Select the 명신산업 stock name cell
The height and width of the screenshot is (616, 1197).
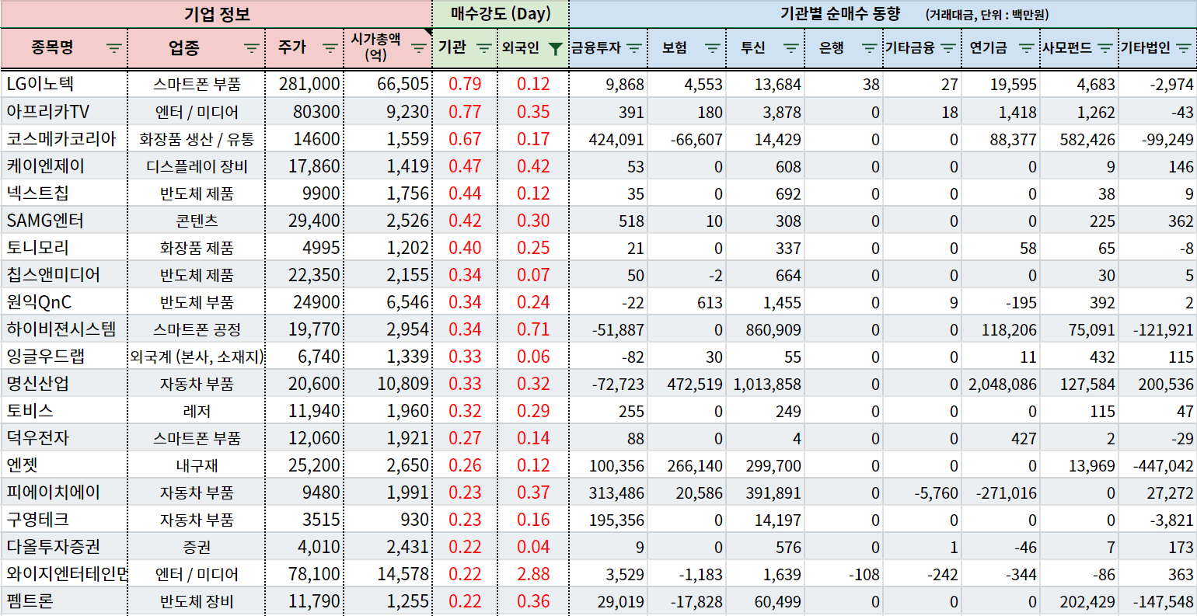pyautogui.click(x=64, y=384)
